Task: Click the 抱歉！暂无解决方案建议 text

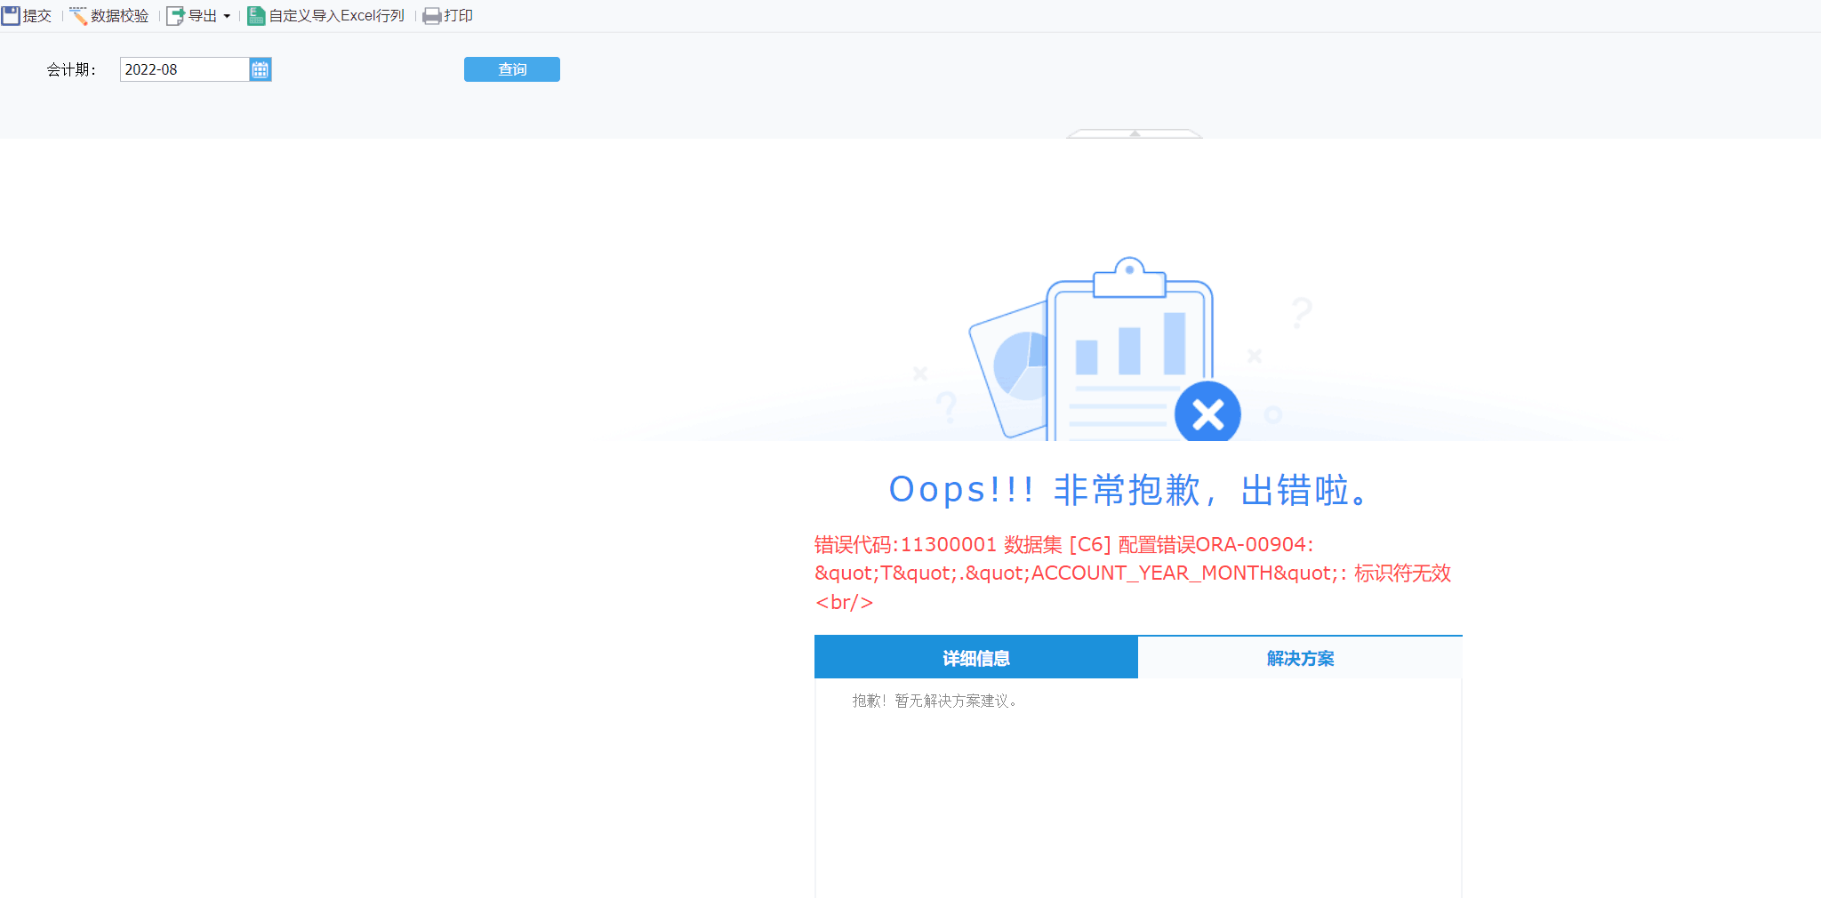Action: click(935, 701)
